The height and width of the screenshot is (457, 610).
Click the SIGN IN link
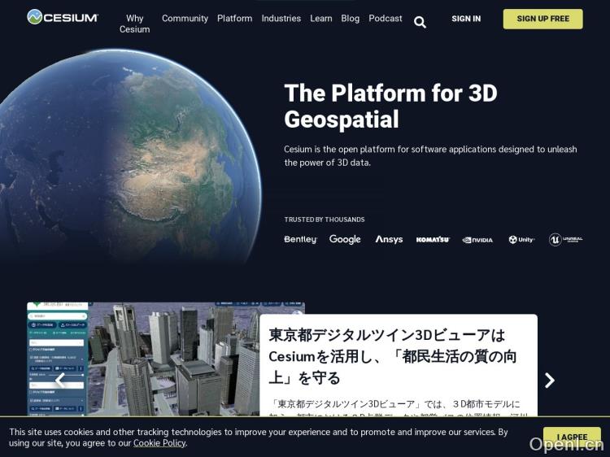click(x=466, y=19)
